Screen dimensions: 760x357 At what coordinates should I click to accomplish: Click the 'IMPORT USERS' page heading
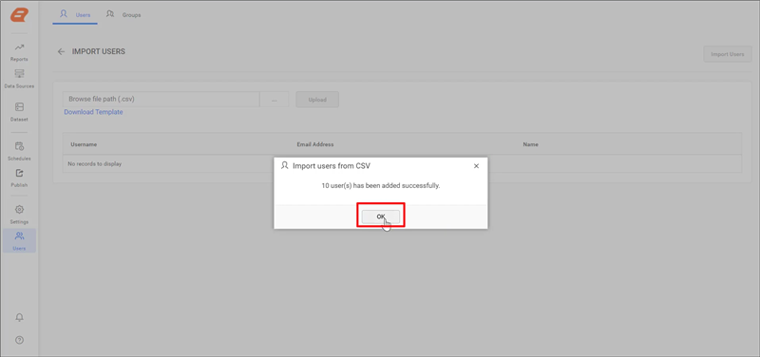pyautogui.click(x=99, y=51)
